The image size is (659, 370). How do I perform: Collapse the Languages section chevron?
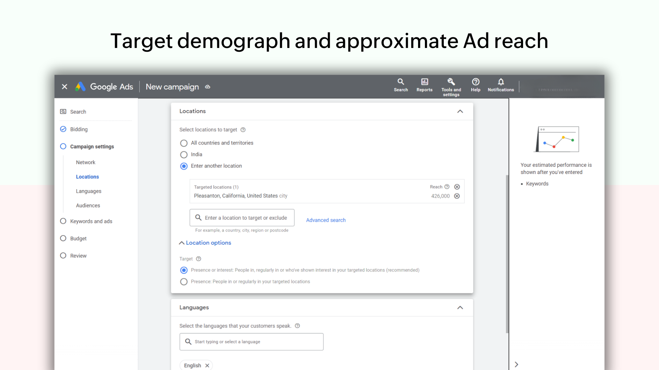pos(460,308)
